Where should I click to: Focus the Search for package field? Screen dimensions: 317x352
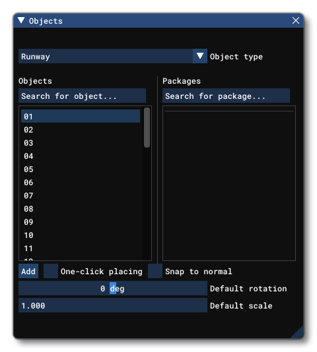click(226, 96)
